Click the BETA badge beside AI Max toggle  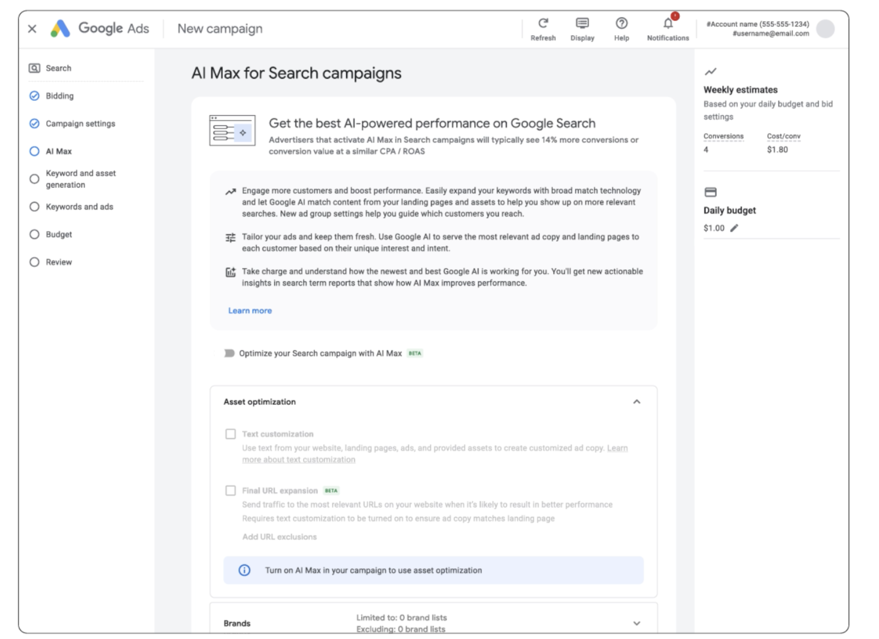tap(415, 353)
